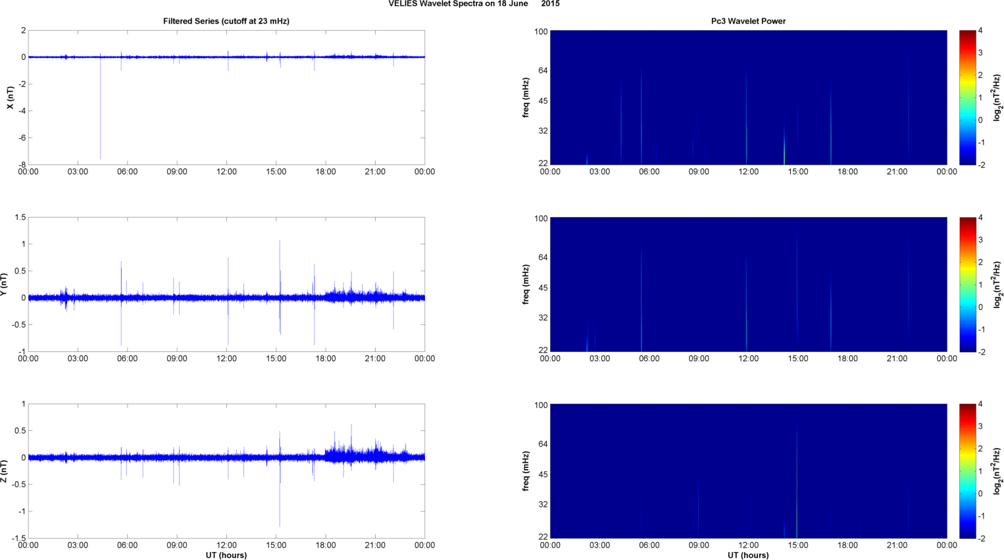Click 'UT (hours)' label under the bottom spectrogram
The height and width of the screenshot is (560, 1004).
pyautogui.click(x=748, y=555)
